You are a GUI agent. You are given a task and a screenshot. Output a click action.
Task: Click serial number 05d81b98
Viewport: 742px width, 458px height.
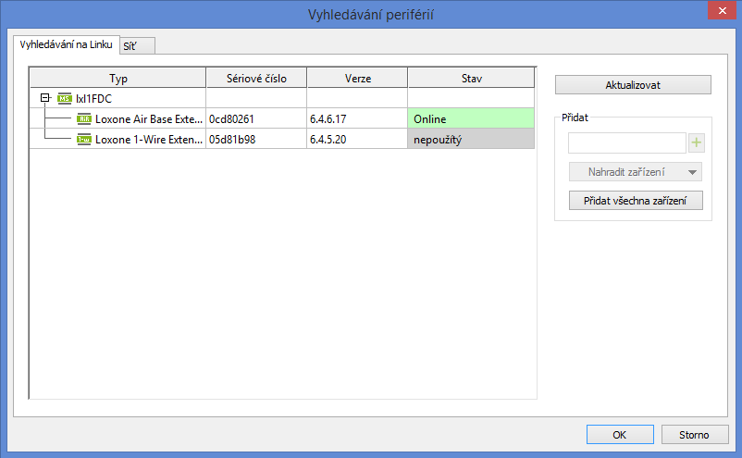click(x=232, y=140)
